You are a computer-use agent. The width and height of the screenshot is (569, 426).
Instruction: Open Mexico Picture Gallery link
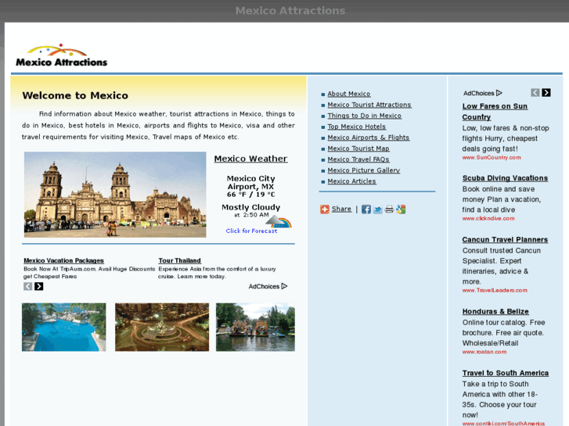click(364, 170)
